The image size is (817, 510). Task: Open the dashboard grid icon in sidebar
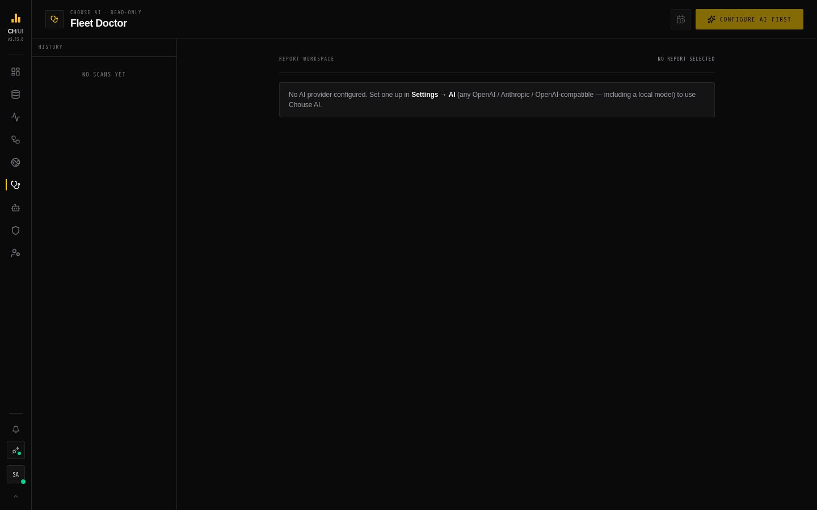[15, 72]
